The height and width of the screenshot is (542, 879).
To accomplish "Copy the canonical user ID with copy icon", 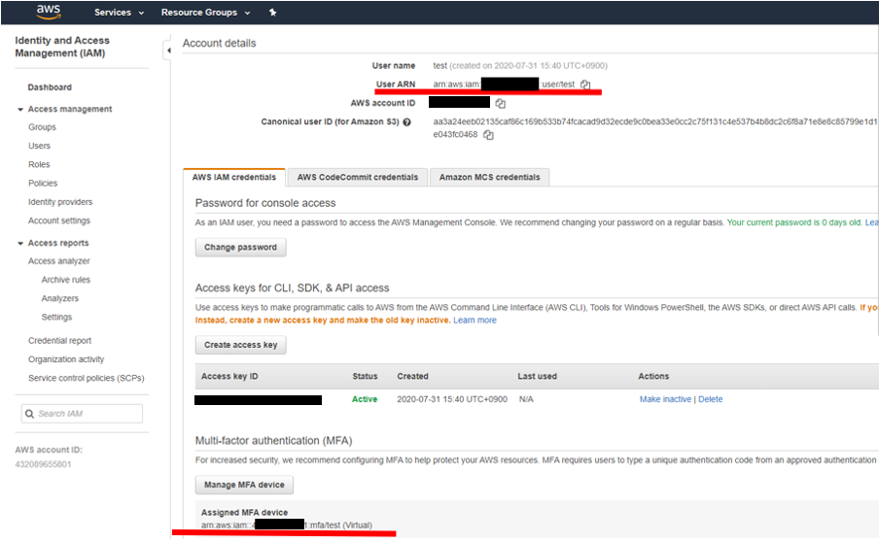I will (x=488, y=135).
